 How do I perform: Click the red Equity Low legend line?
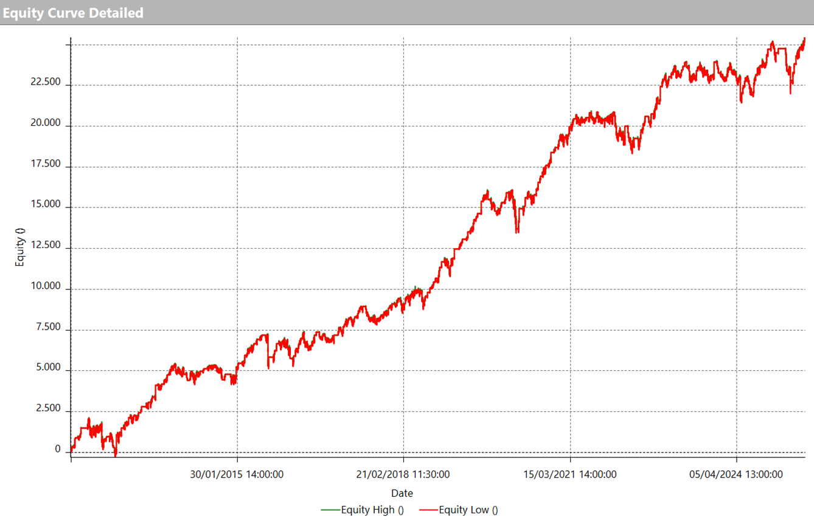[x=428, y=510]
